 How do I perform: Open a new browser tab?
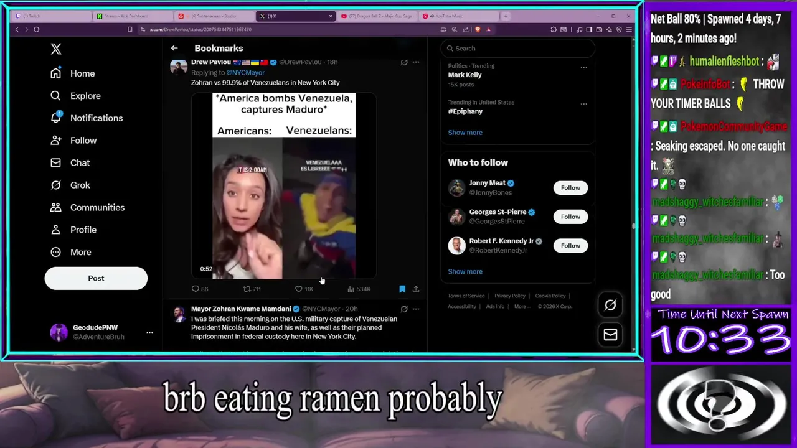506,16
